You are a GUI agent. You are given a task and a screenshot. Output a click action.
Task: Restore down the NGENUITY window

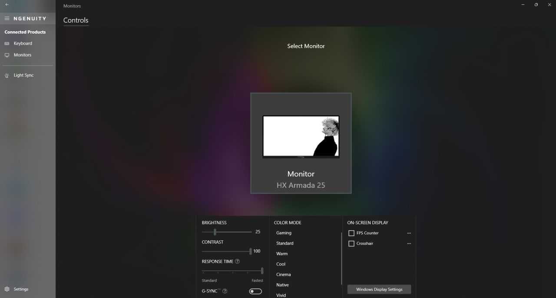(x=536, y=4)
